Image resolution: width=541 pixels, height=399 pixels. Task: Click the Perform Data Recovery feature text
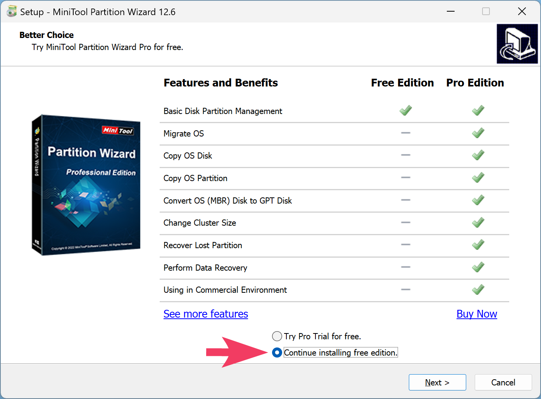coord(205,268)
